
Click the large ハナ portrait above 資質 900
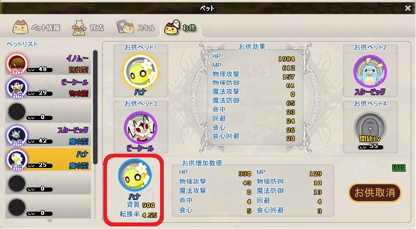(135, 176)
